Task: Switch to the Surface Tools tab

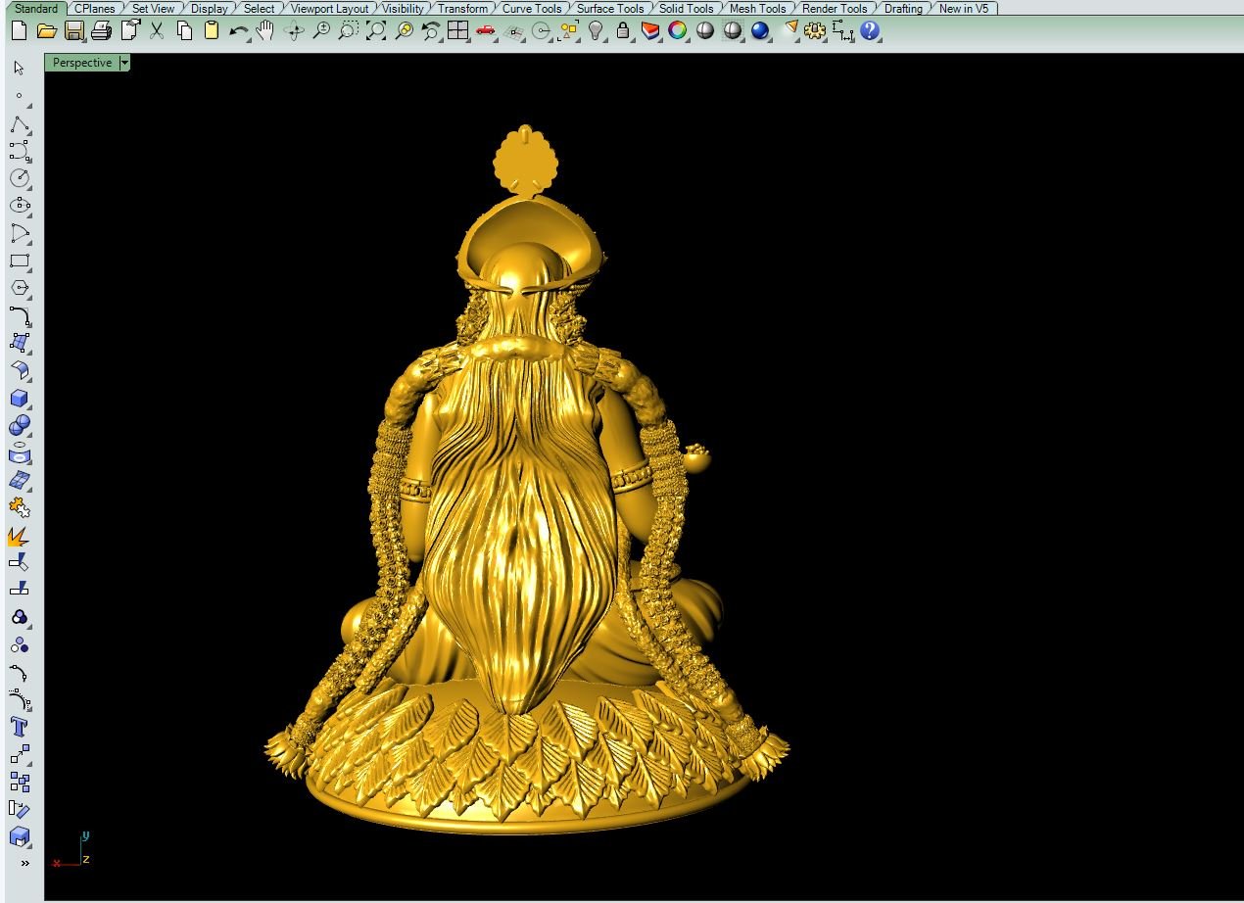Action: 609,9
